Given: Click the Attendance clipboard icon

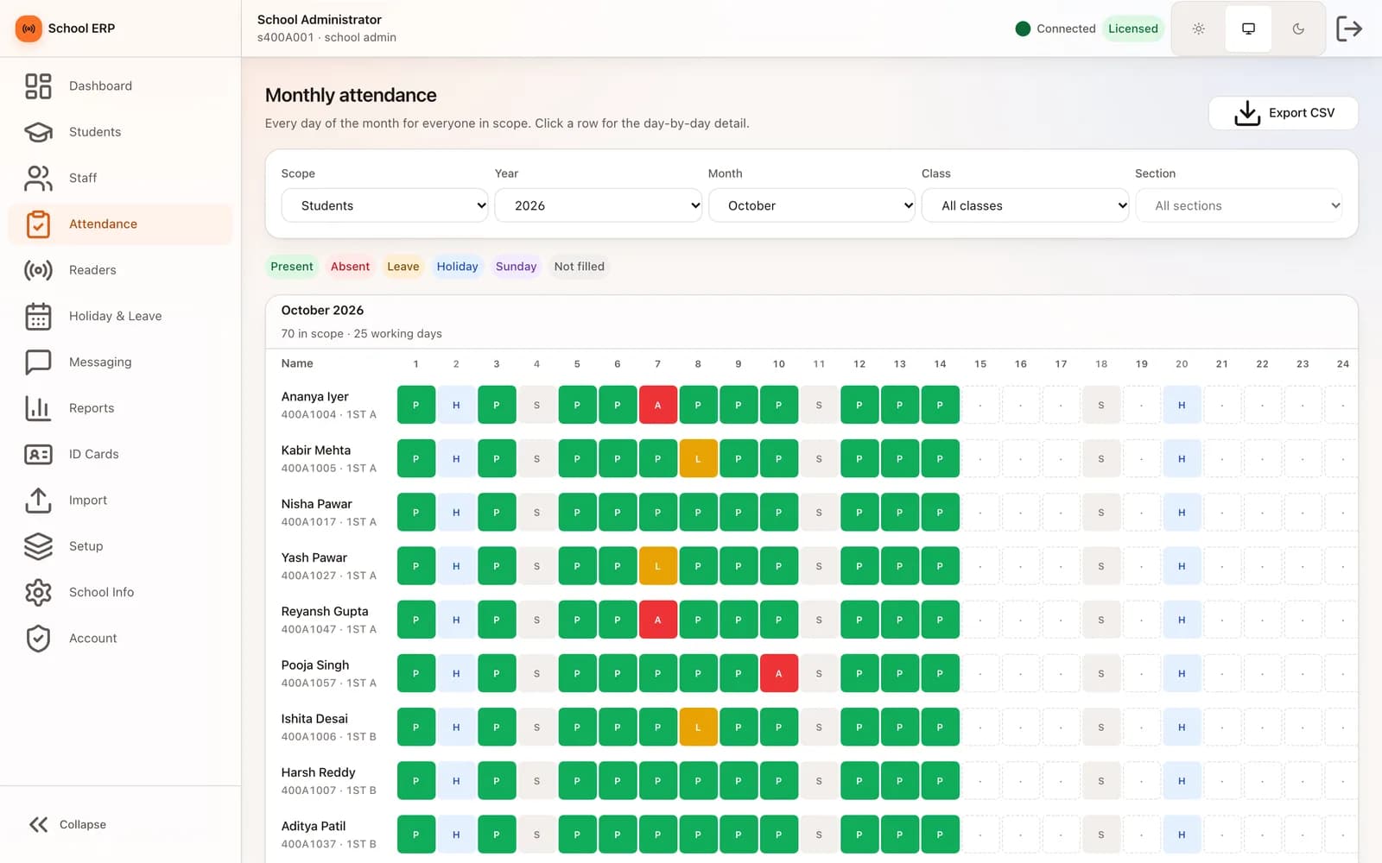Looking at the screenshot, I should (38, 224).
